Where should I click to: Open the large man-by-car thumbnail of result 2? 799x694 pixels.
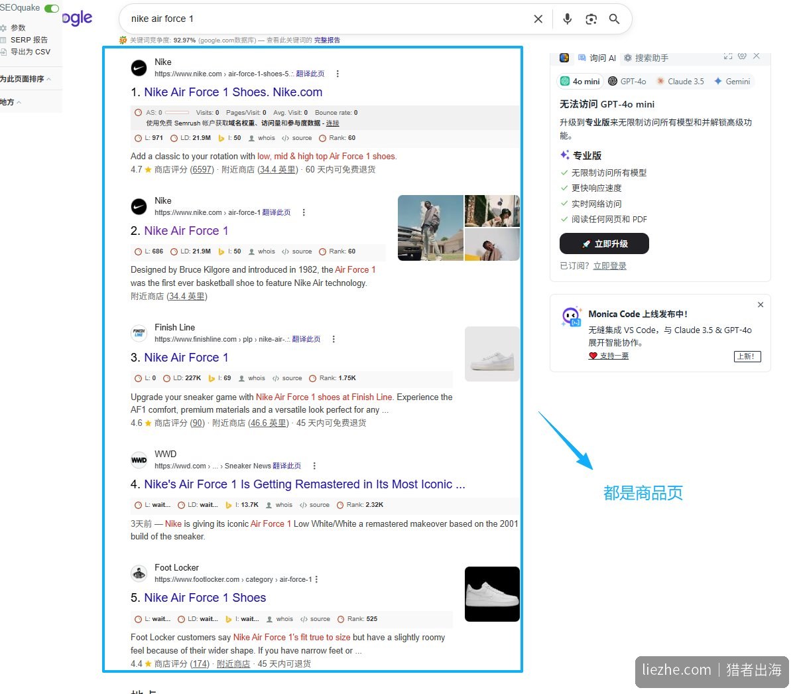(x=430, y=228)
